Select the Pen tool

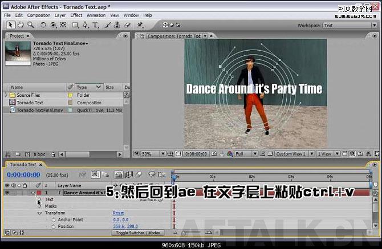(85, 25)
